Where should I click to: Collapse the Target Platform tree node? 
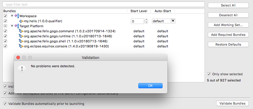[x=12, y=26]
